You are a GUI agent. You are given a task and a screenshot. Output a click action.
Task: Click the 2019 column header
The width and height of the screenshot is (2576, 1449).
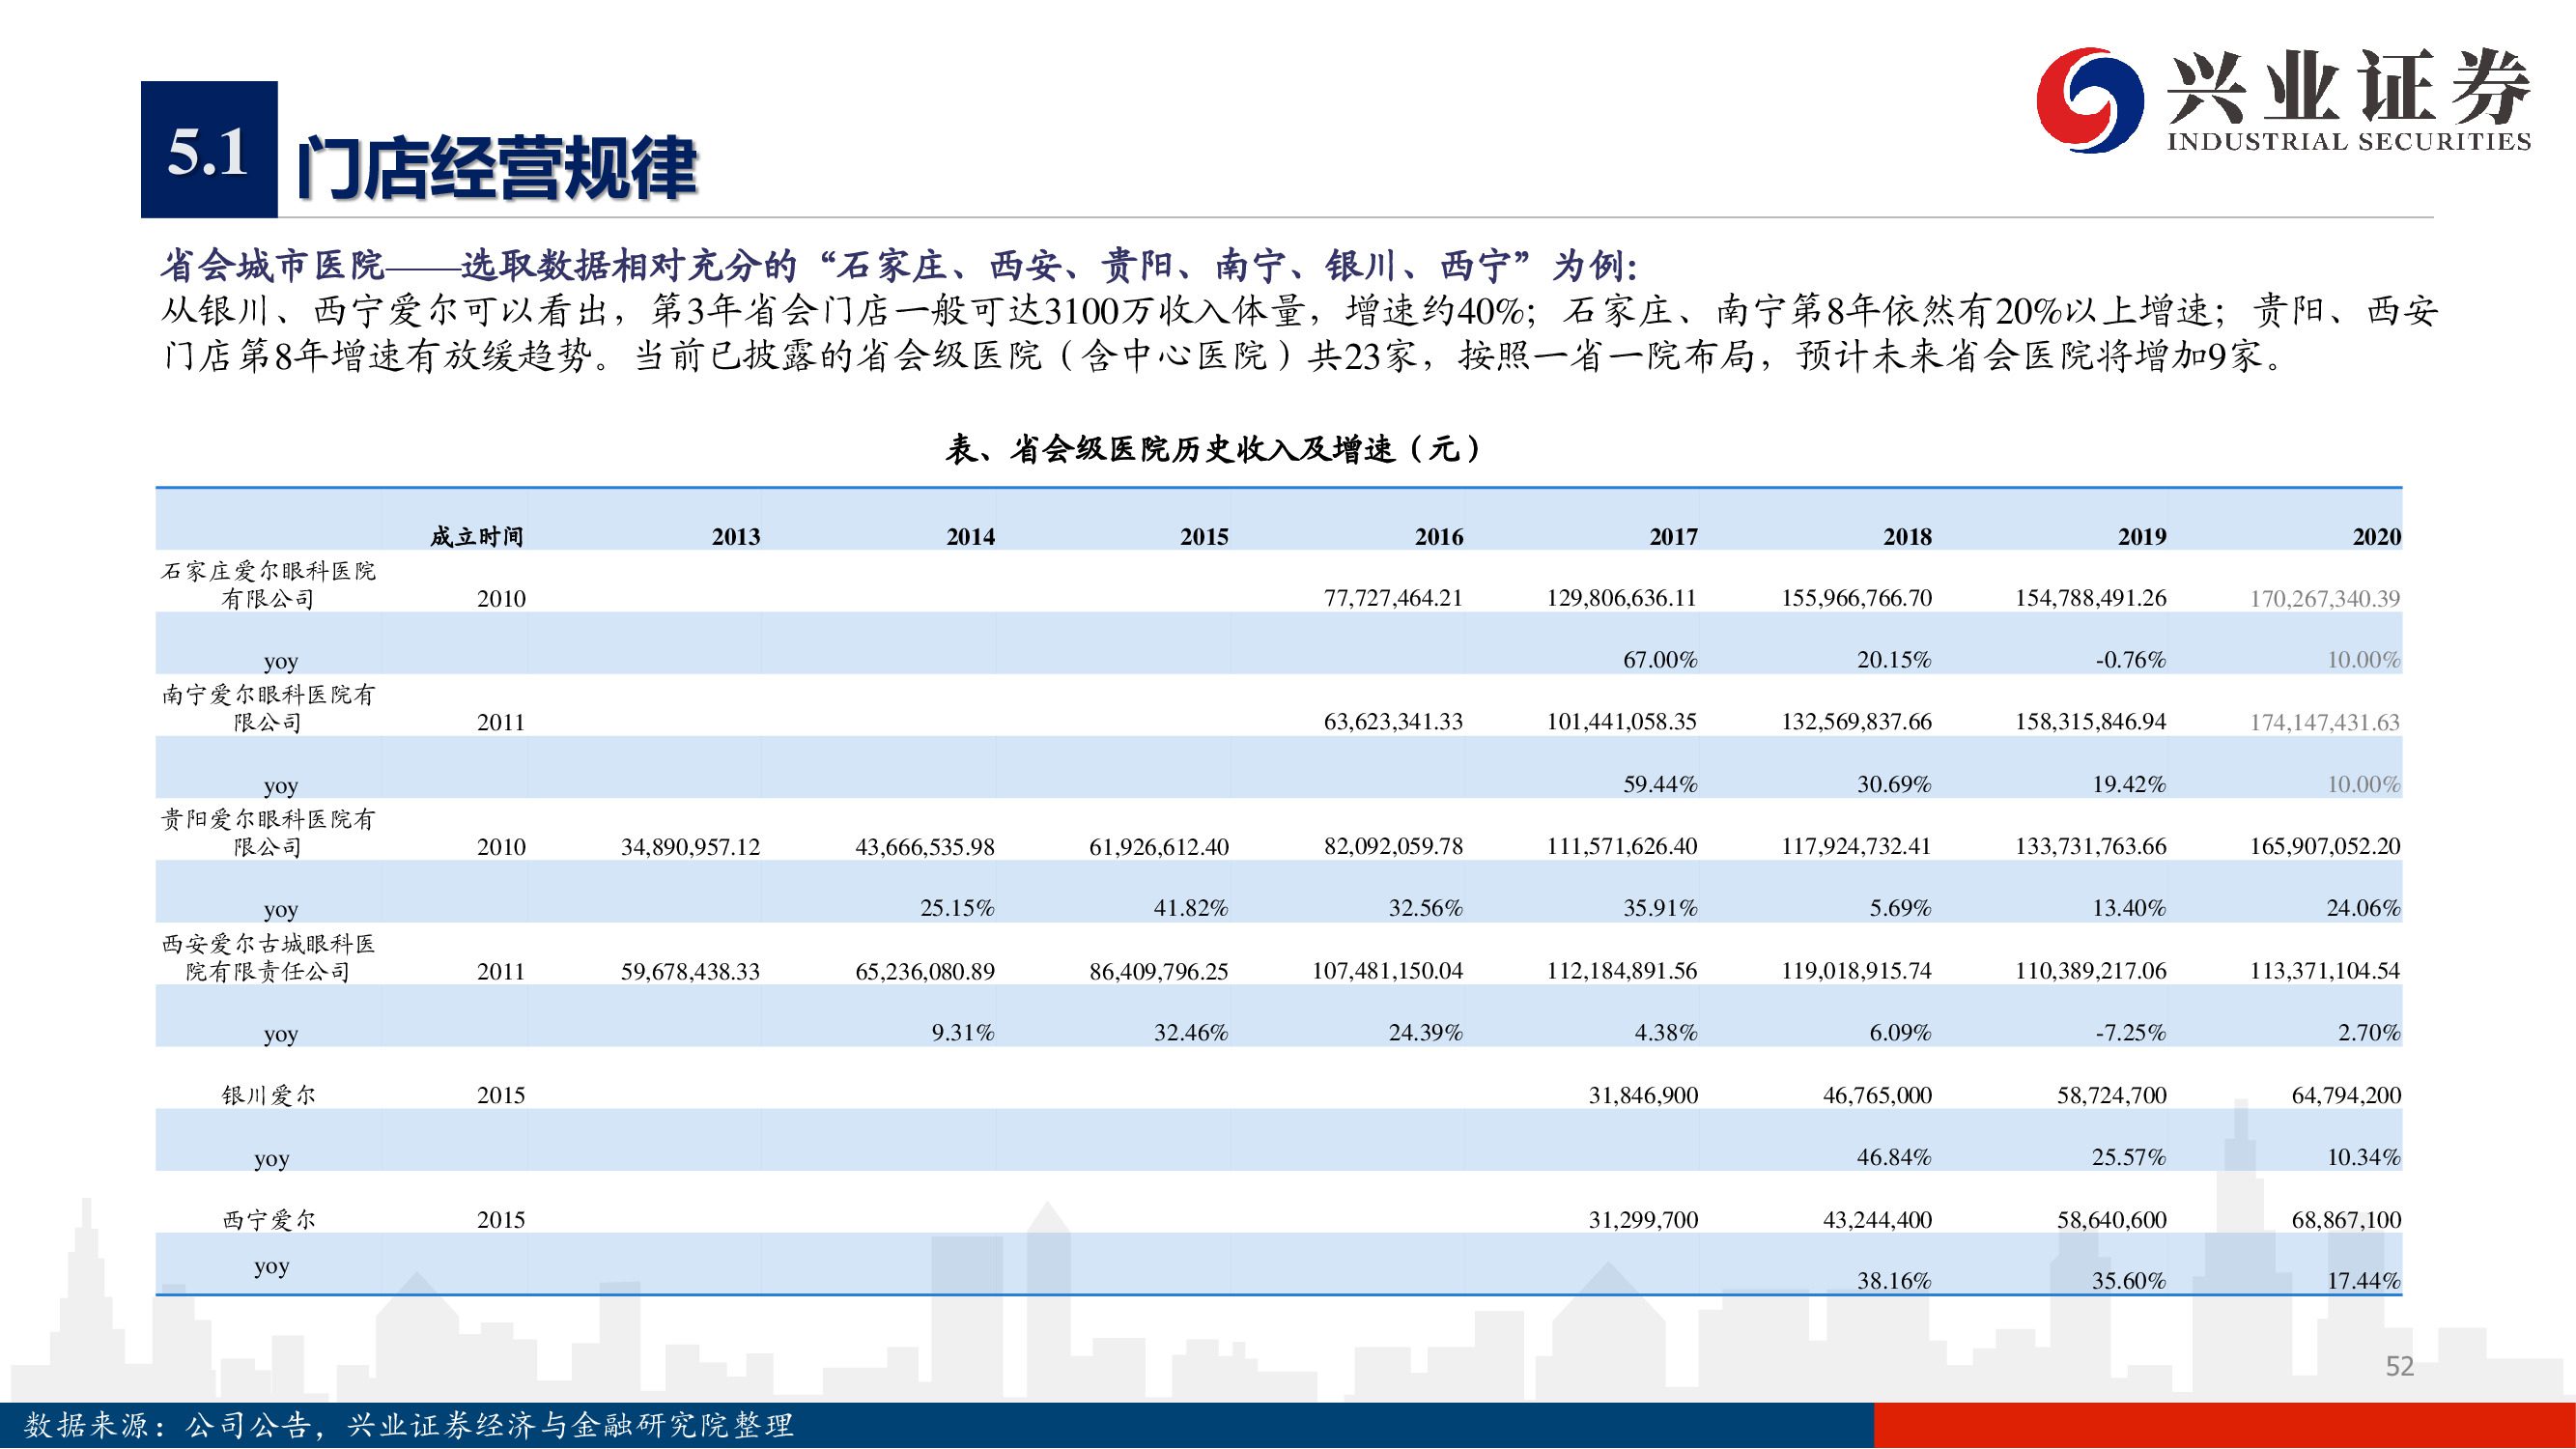(2142, 537)
